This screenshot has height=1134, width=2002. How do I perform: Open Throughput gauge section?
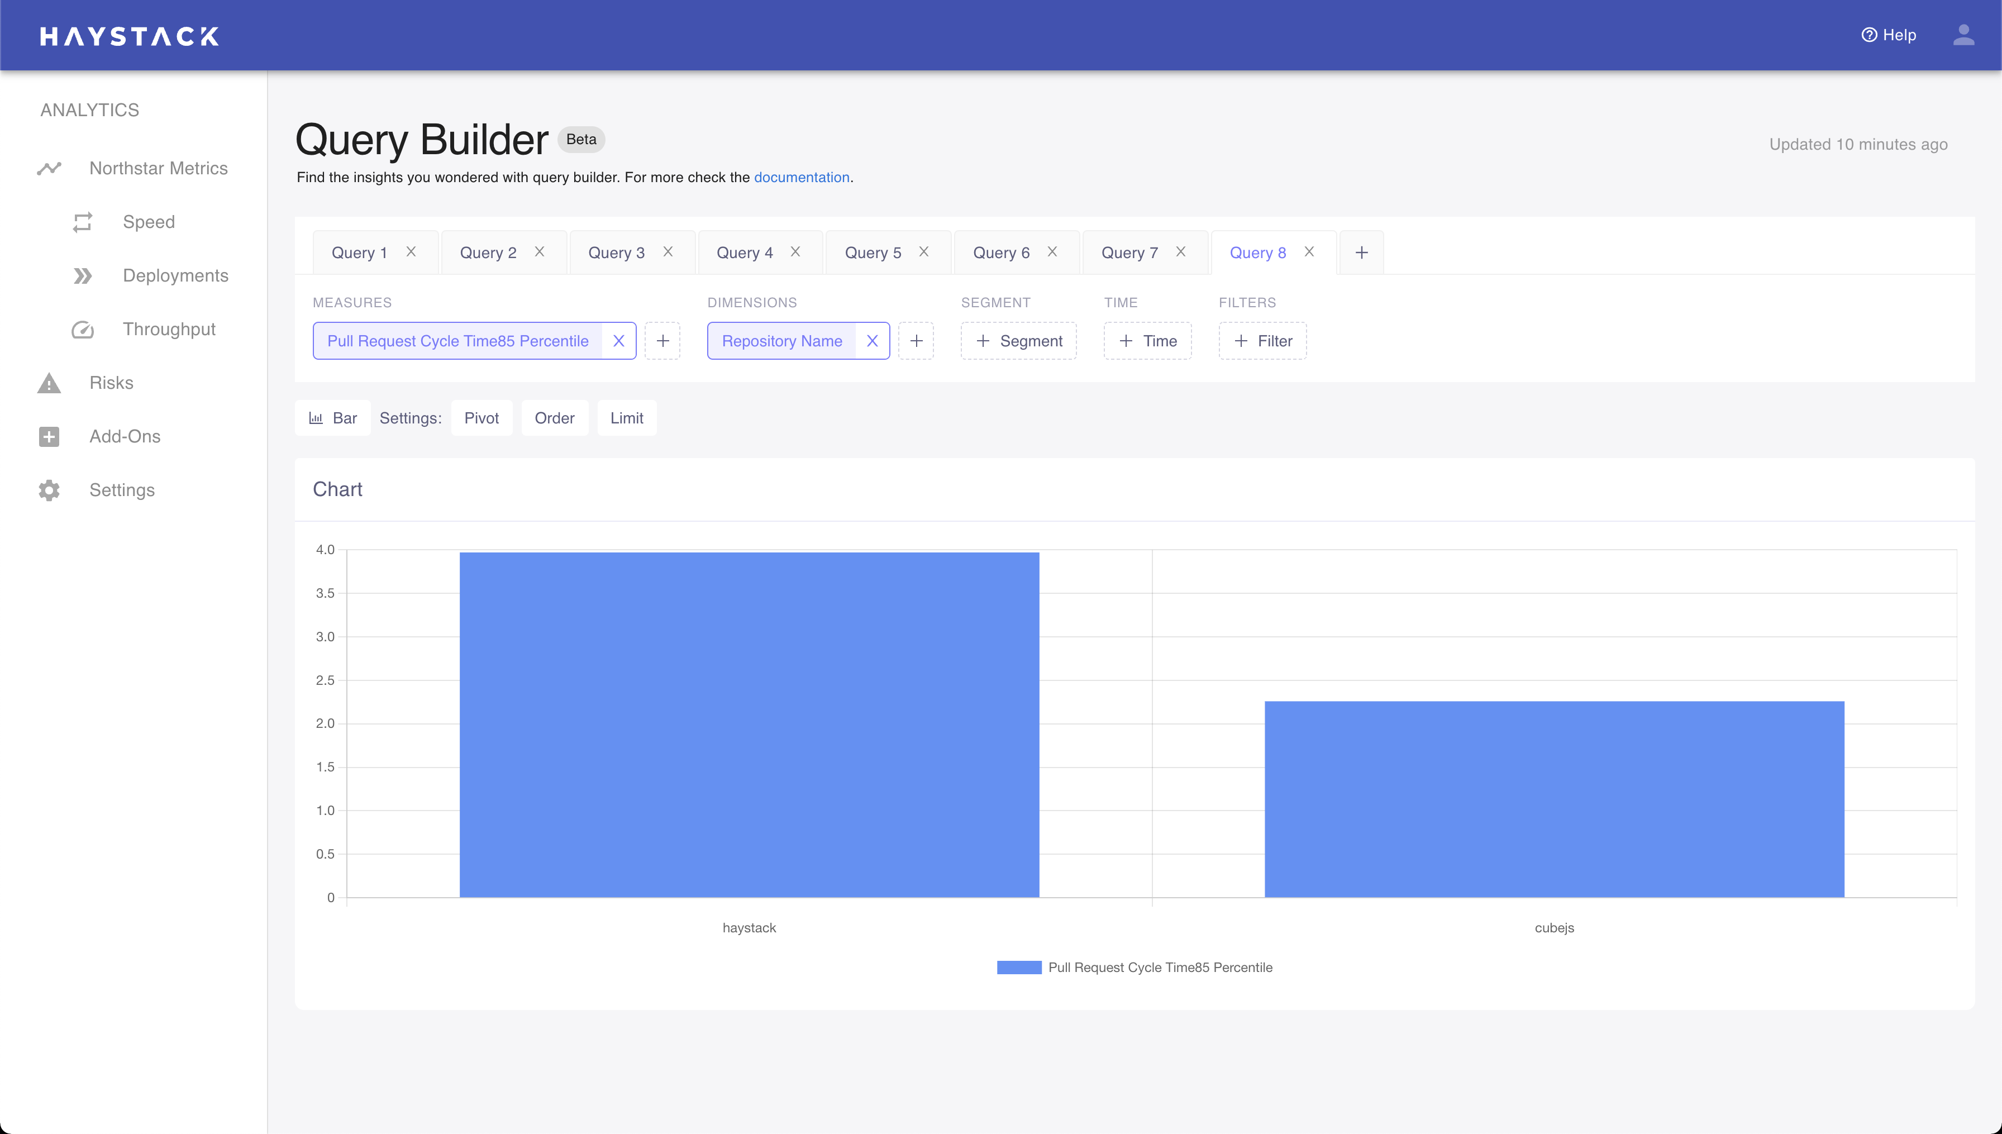point(168,330)
